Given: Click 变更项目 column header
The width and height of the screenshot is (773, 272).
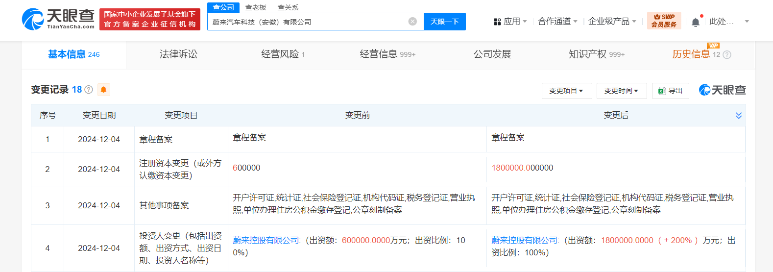Looking at the screenshot, I should pos(181,115).
